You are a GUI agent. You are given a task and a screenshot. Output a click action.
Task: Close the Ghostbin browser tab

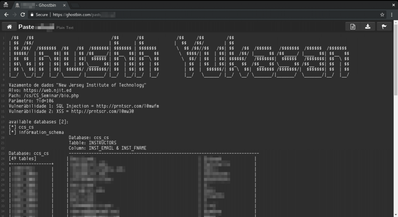pyautogui.click(x=64, y=5)
